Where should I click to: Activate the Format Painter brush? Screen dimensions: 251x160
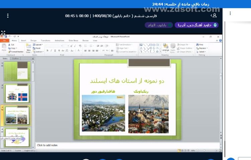9,52
